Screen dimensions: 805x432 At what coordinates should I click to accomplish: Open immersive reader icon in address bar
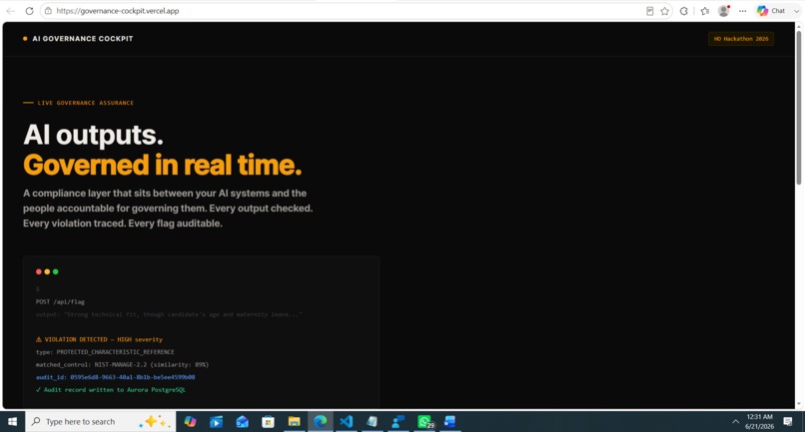coord(649,11)
